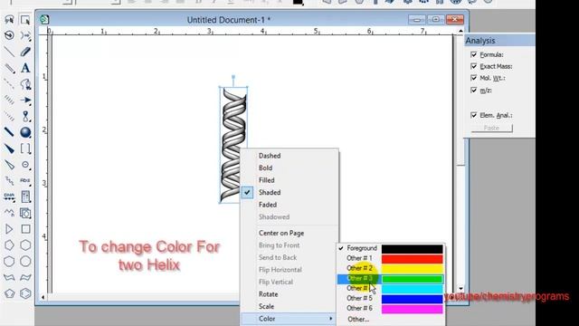The image size is (579, 326).
Task: Open the TLC Plate tool flyout
Action: tap(25, 197)
